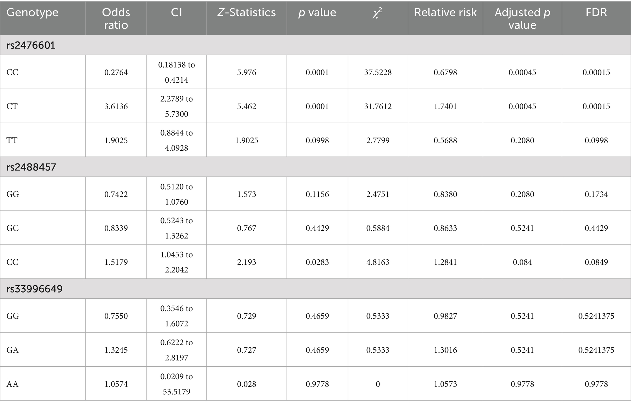The height and width of the screenshot is (406, 631).
Task: Select the Z-statistic value 2.193
Action: (x=246, y=262)
